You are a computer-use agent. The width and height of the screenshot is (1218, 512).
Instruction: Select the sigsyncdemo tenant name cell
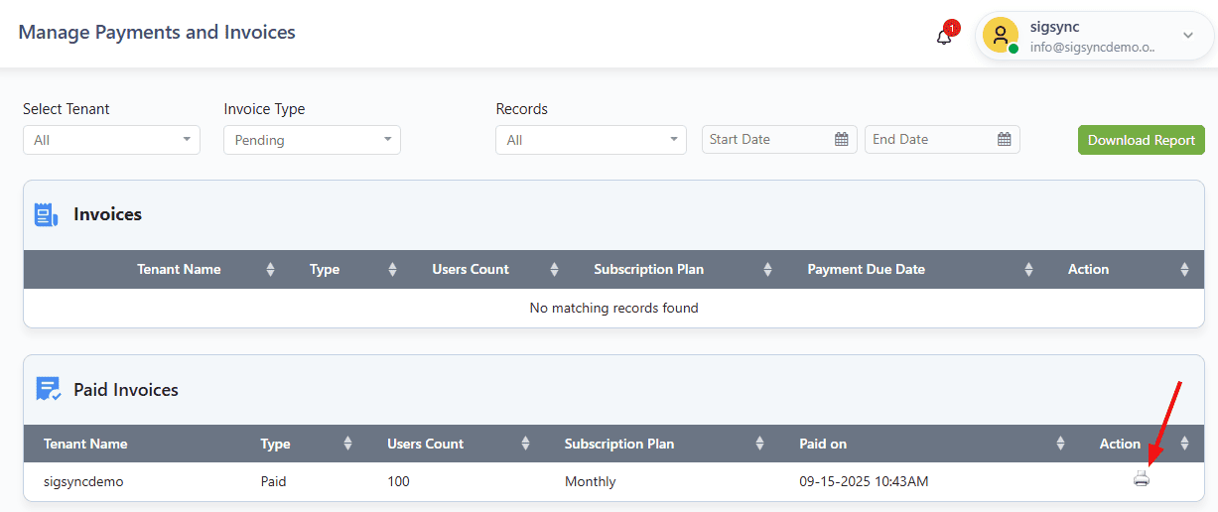point(84,482)
